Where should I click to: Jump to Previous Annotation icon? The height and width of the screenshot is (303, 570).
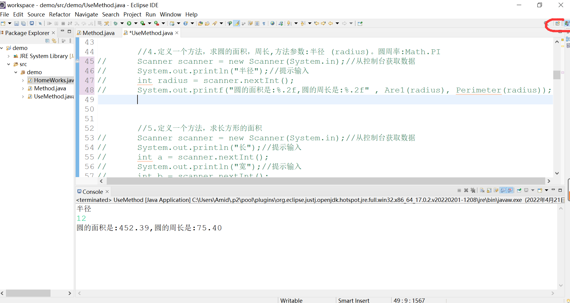point(302,23)
